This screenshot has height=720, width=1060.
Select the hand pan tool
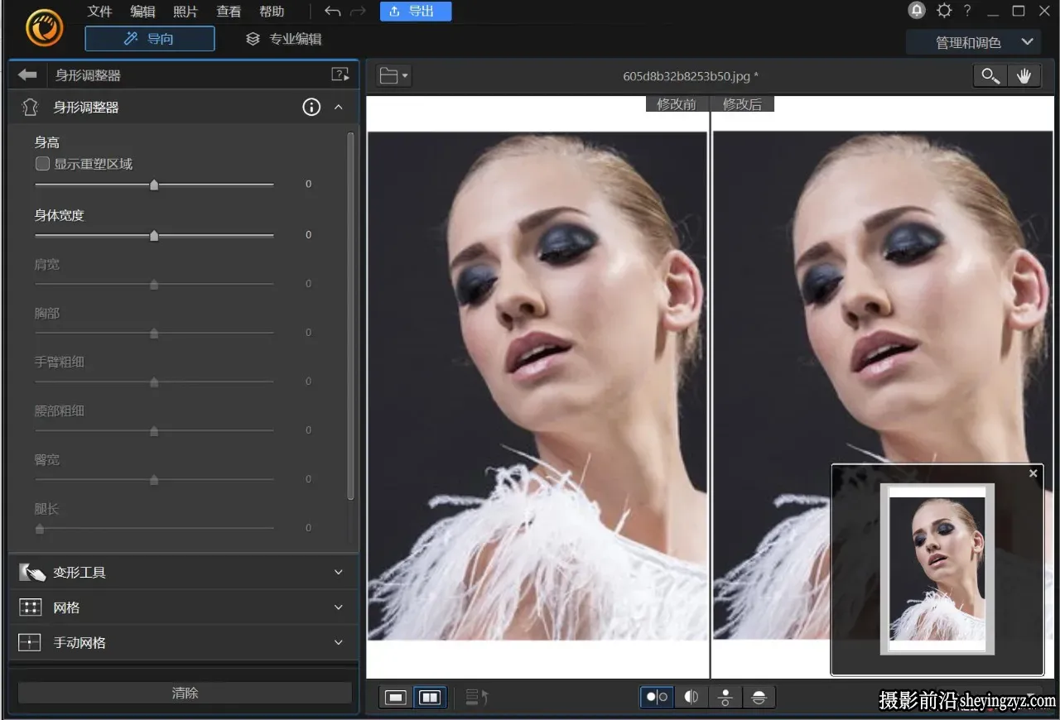[1024, 76]
